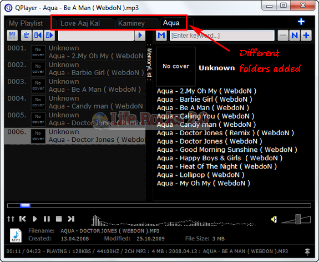Choose Aqua - Happy Boys & Girls track
The image size is (319, 262).
220,158
